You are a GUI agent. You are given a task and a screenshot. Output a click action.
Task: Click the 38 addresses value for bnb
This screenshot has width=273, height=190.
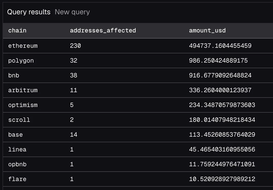(x=73, y=75)
